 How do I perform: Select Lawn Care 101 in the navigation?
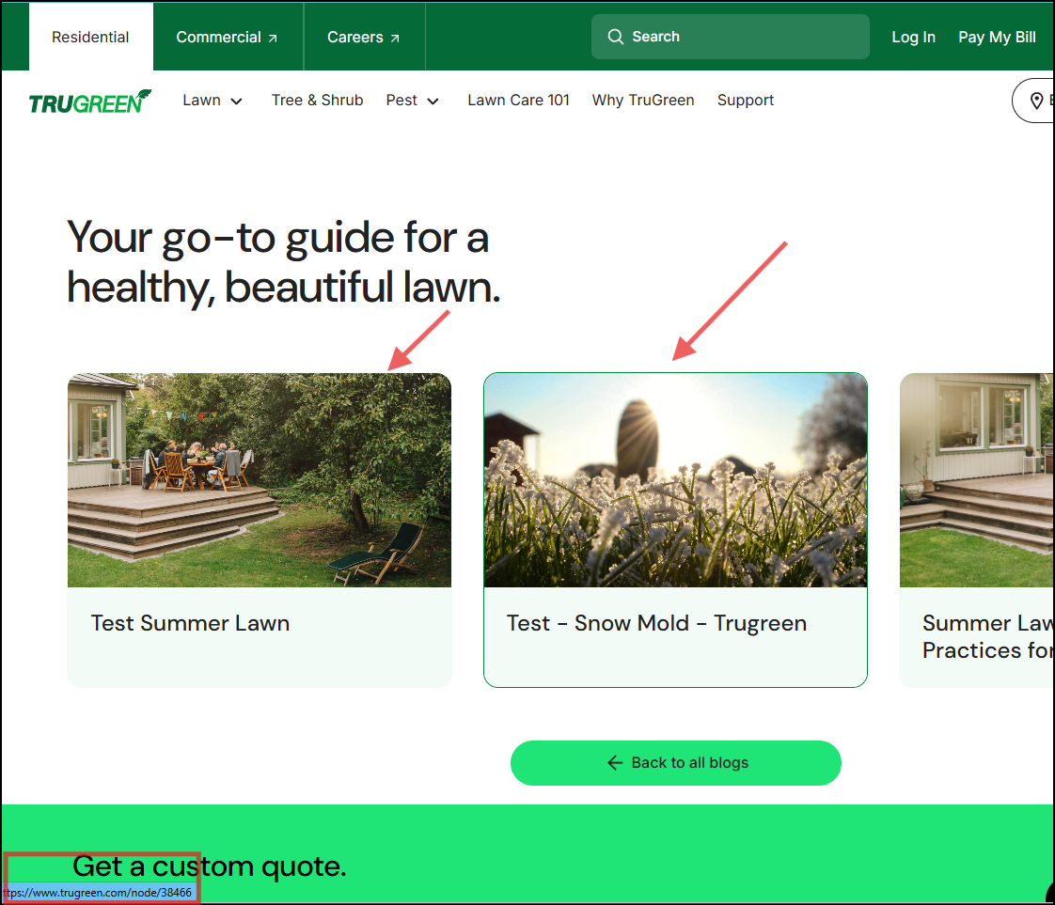(518, 100)
